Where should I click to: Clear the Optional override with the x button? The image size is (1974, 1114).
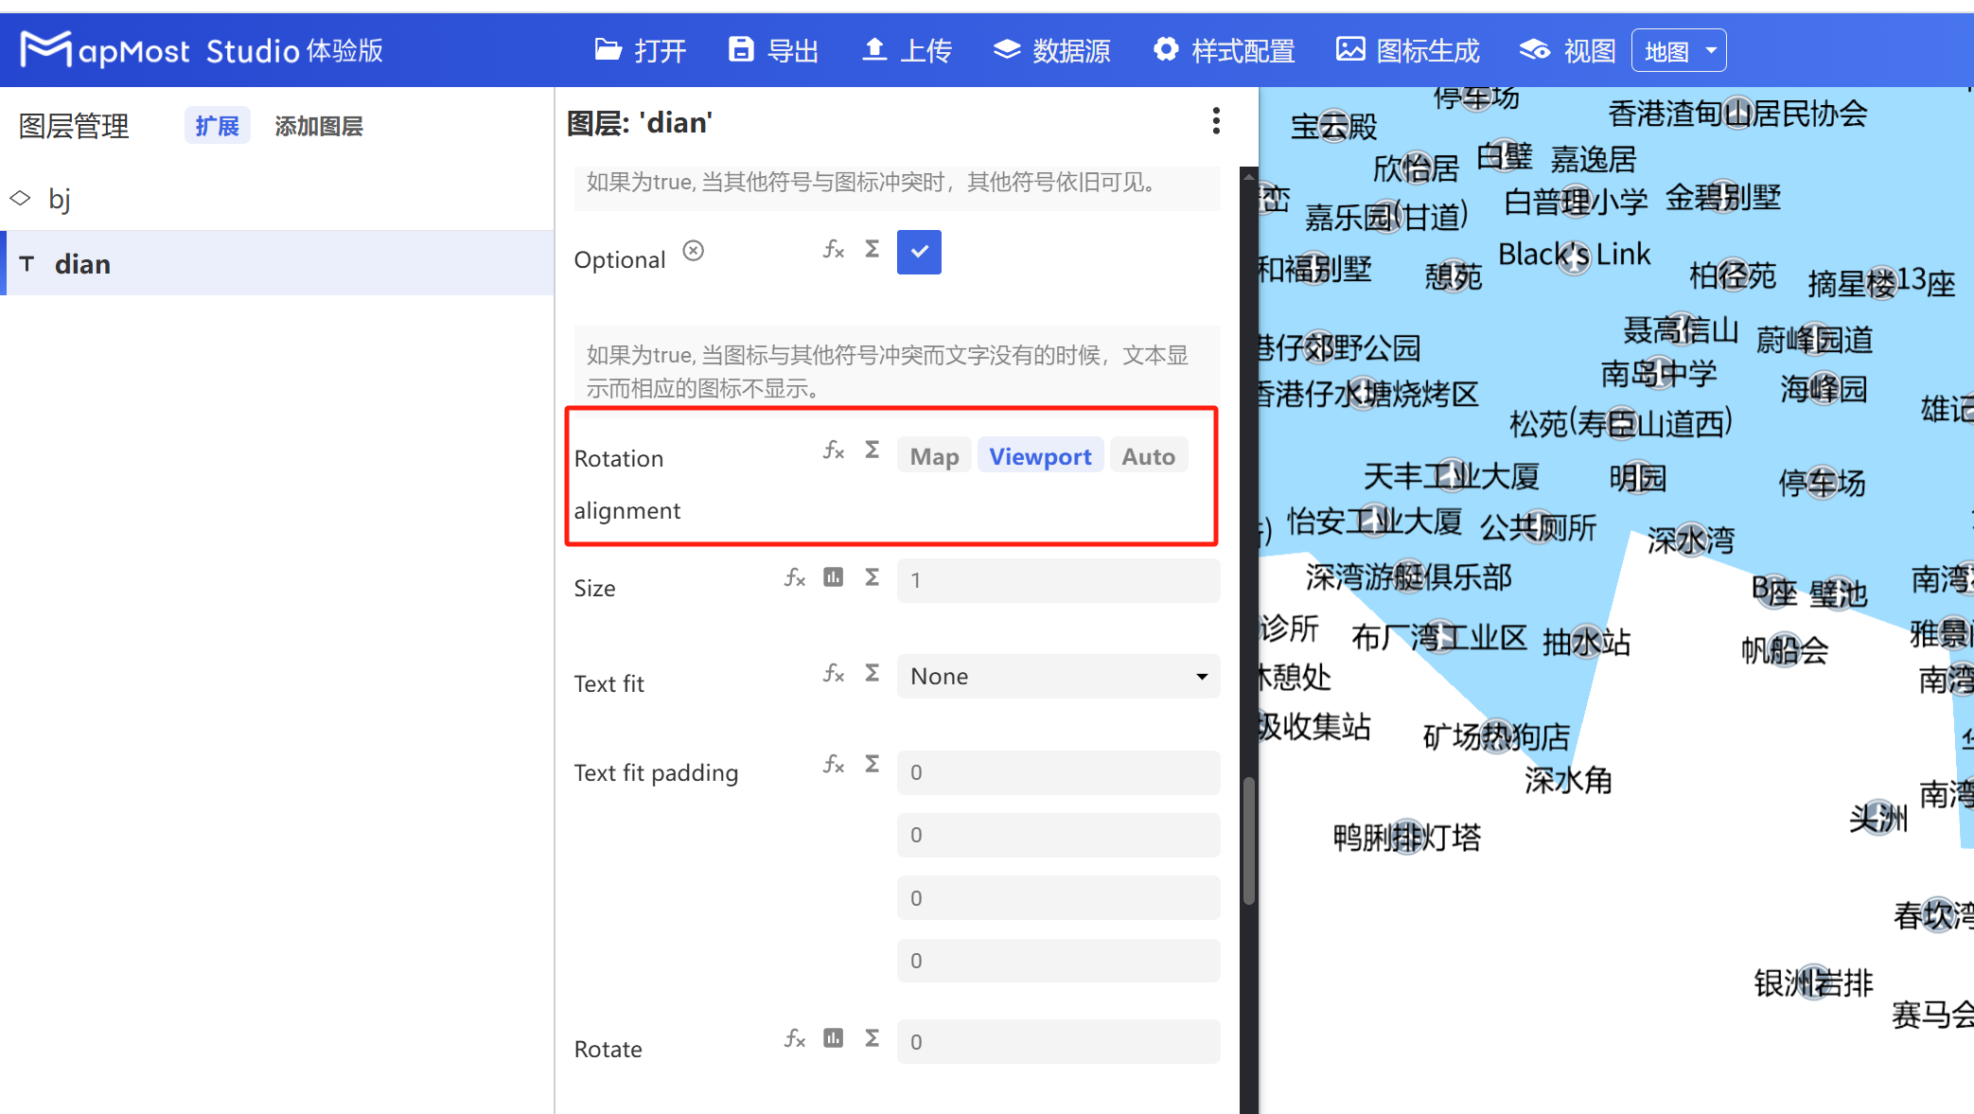[x=693, y=250]
